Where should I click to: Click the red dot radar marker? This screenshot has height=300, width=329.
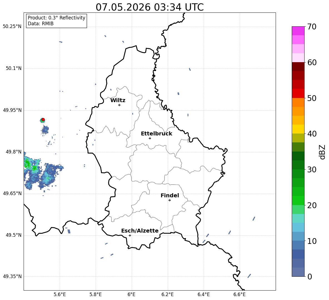43,120
